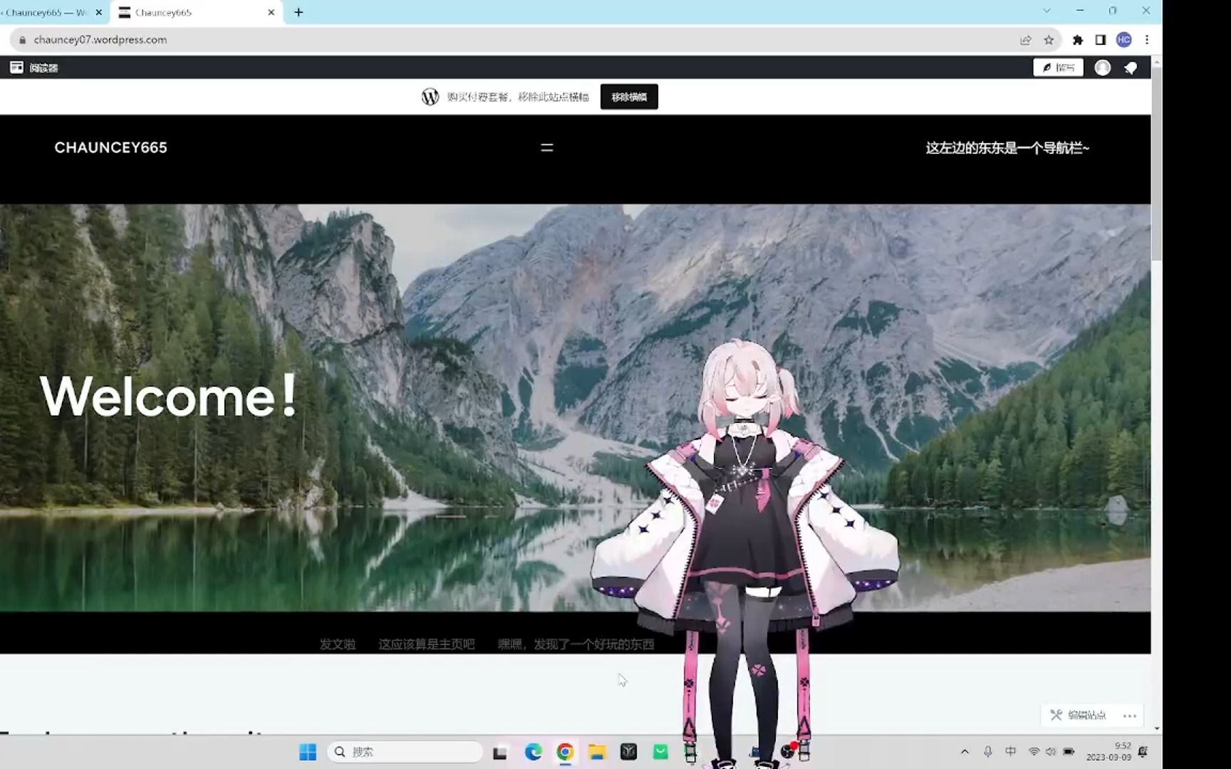
Task: View site info via the lock icon
Action: click(22, 40)
